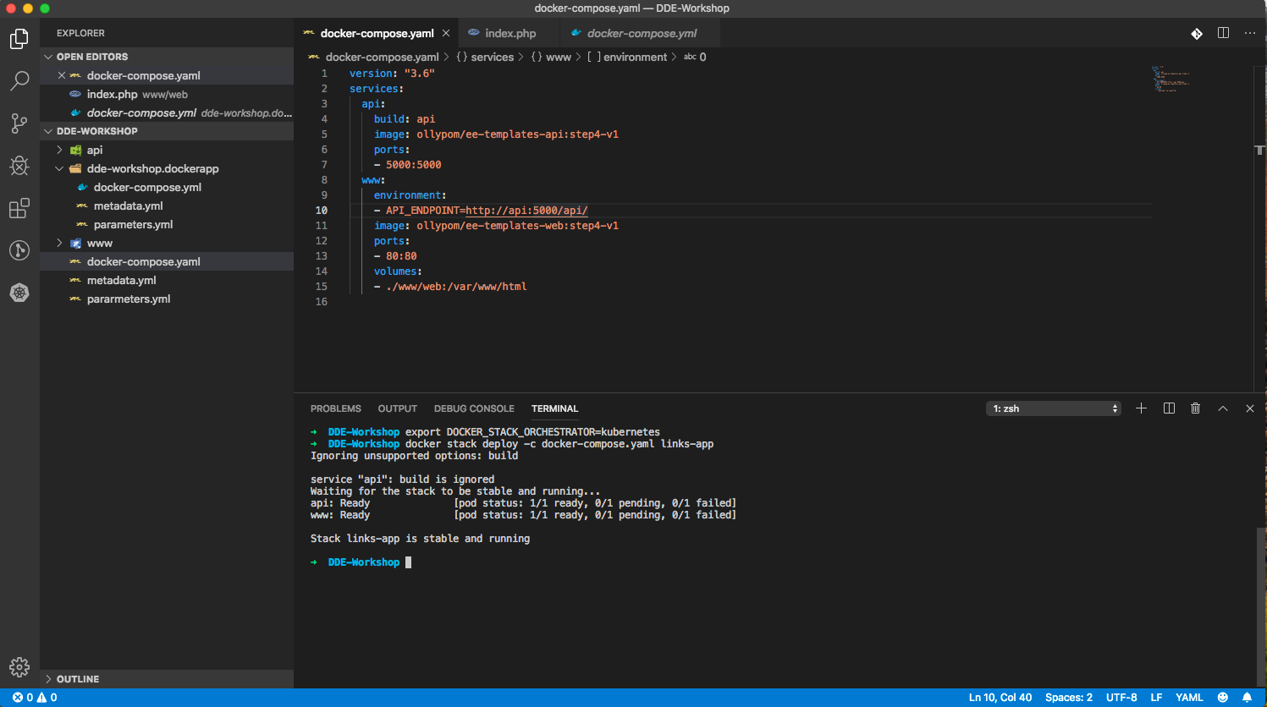Click the editor vertical scrollbar
The image size is (1267, 707).
tap(1259, 228)
